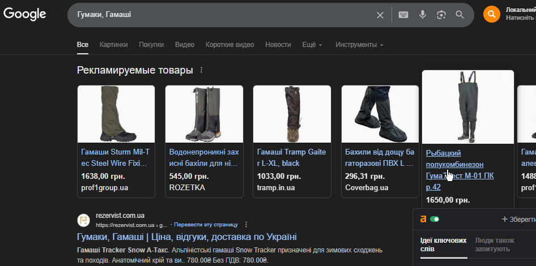Select the Все tab
The image size is (536, 266).
tap(82, 45)
